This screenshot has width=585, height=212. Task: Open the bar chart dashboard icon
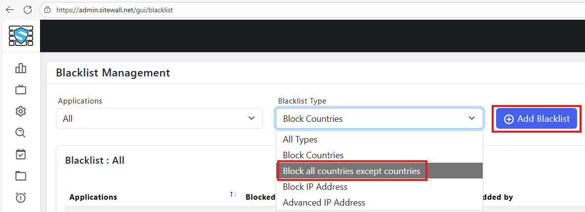[x=21, y=68]
